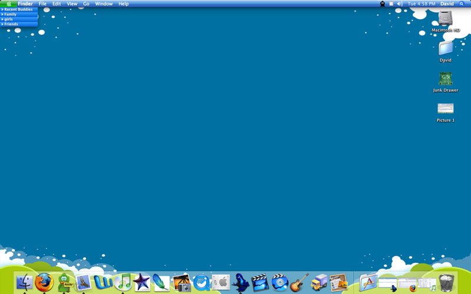
Task: Launch Transmit truck icon in dock
Action: point(319,282)
